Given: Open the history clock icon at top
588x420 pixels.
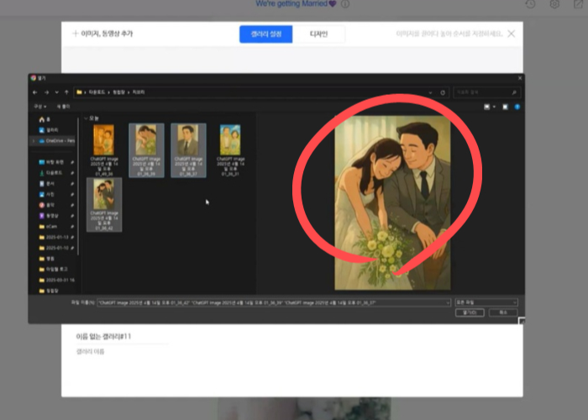Looking at the screenshot, I should click(531, 4).
